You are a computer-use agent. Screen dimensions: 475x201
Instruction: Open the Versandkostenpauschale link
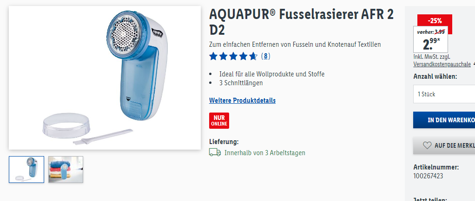click(442, 64)
